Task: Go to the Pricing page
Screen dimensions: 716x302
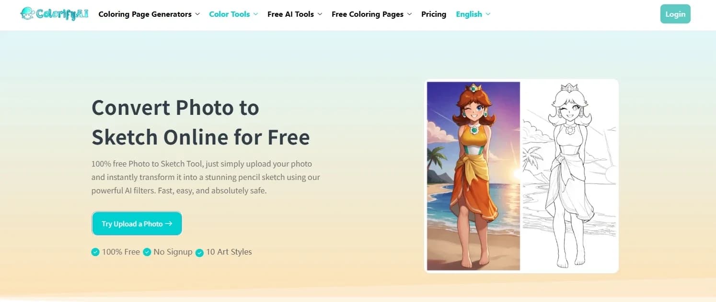Action: [x=434, y=14]
